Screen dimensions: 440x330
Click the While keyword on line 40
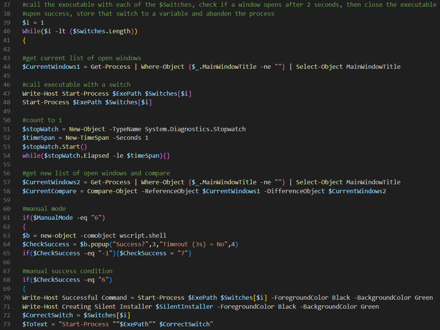(x=31, y=31)
